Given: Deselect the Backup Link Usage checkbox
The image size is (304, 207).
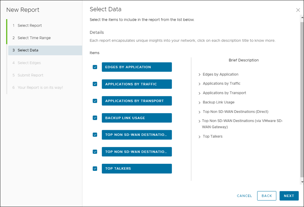Looking at the screenshot, I should click(x=95, y=118).
